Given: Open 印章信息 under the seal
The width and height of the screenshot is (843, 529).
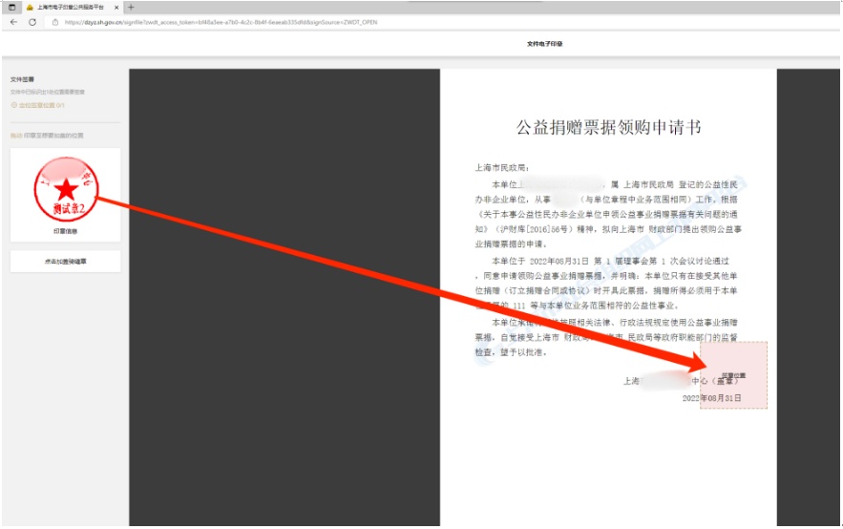Looking at the screenshot, I should 65,231.
